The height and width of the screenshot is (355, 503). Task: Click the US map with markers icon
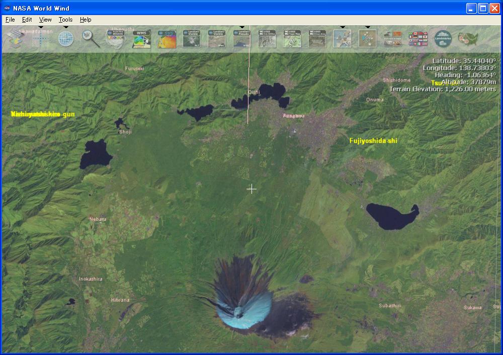468,39
